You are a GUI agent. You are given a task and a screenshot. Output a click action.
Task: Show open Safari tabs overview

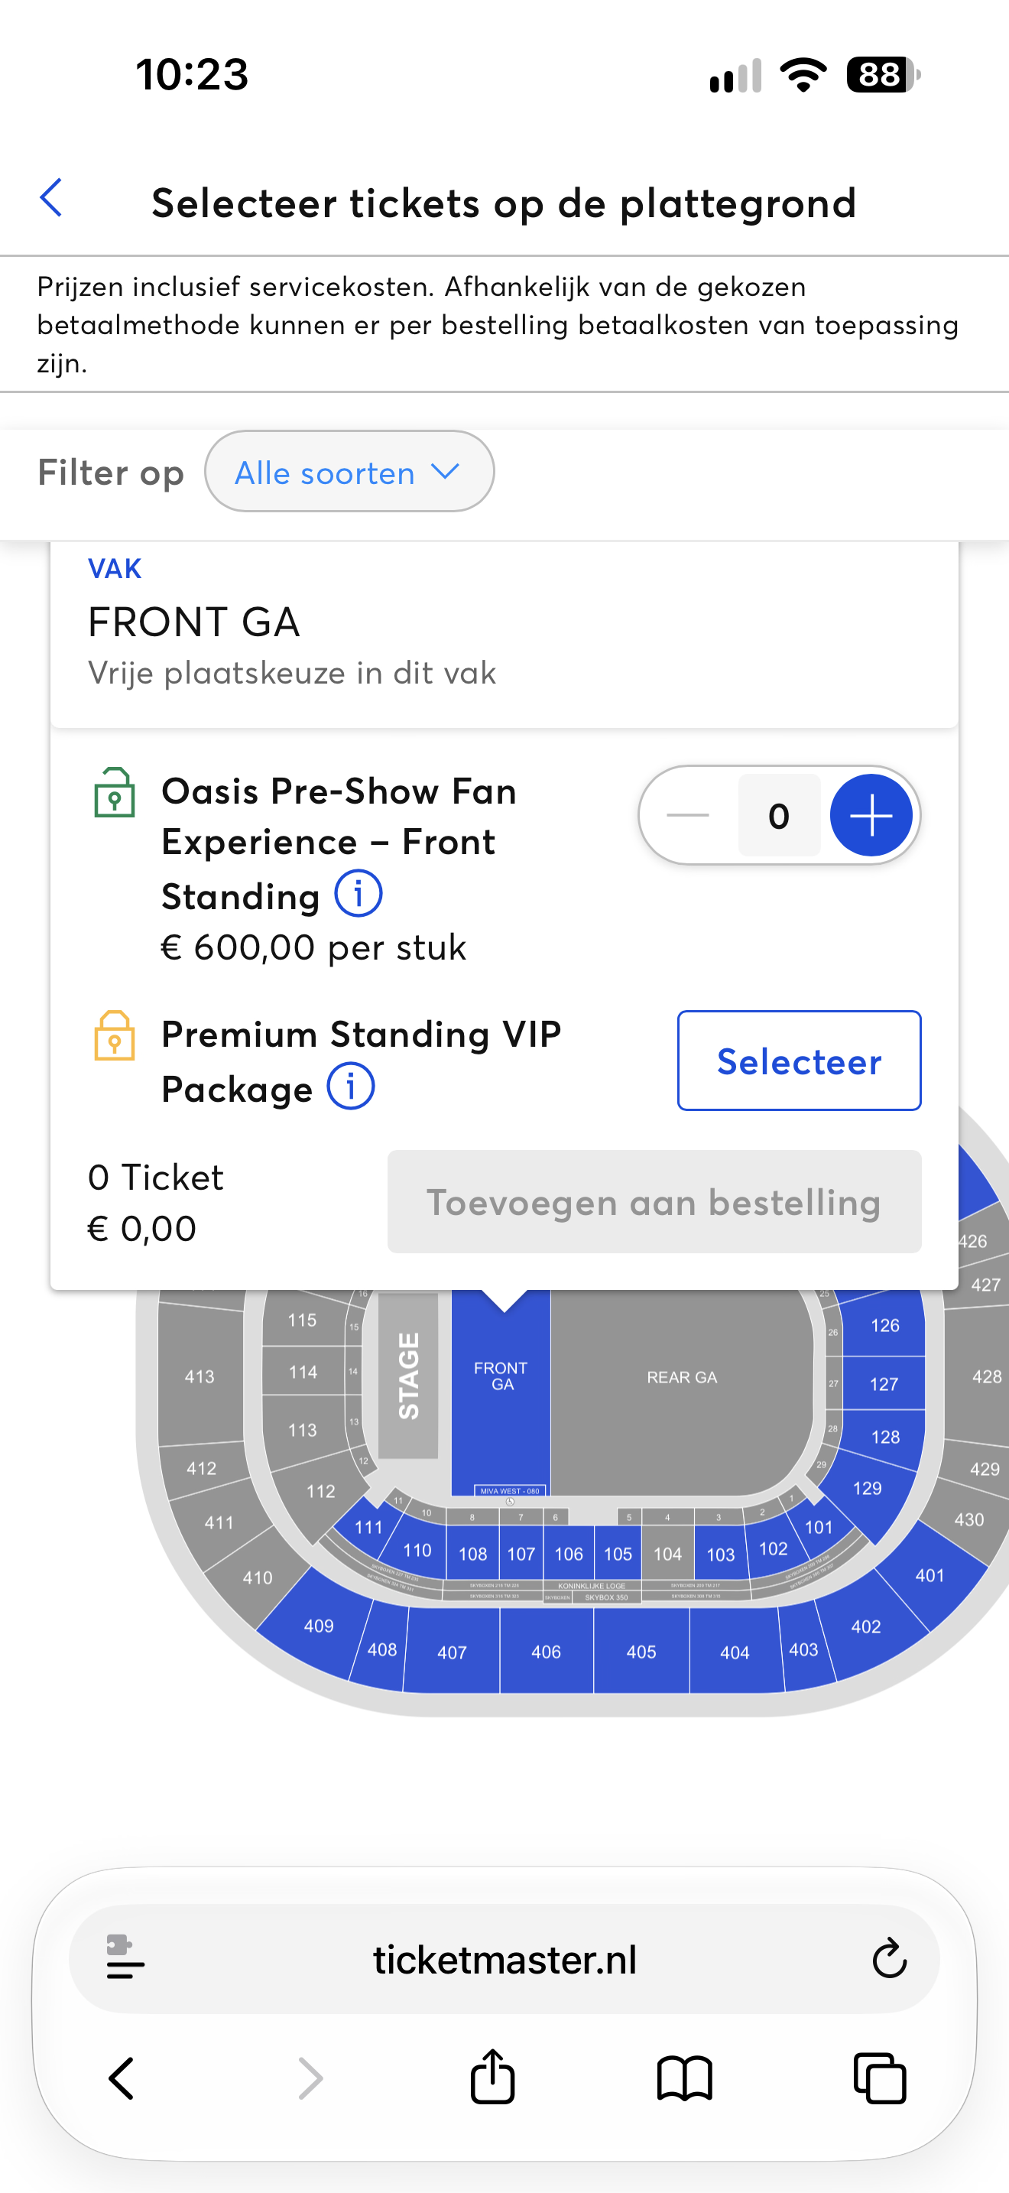(x=879, y=2078)
